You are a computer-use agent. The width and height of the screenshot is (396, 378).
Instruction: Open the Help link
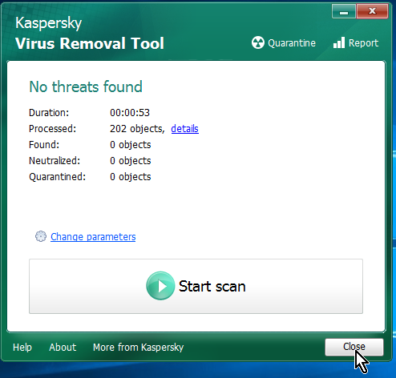(22, 348)
